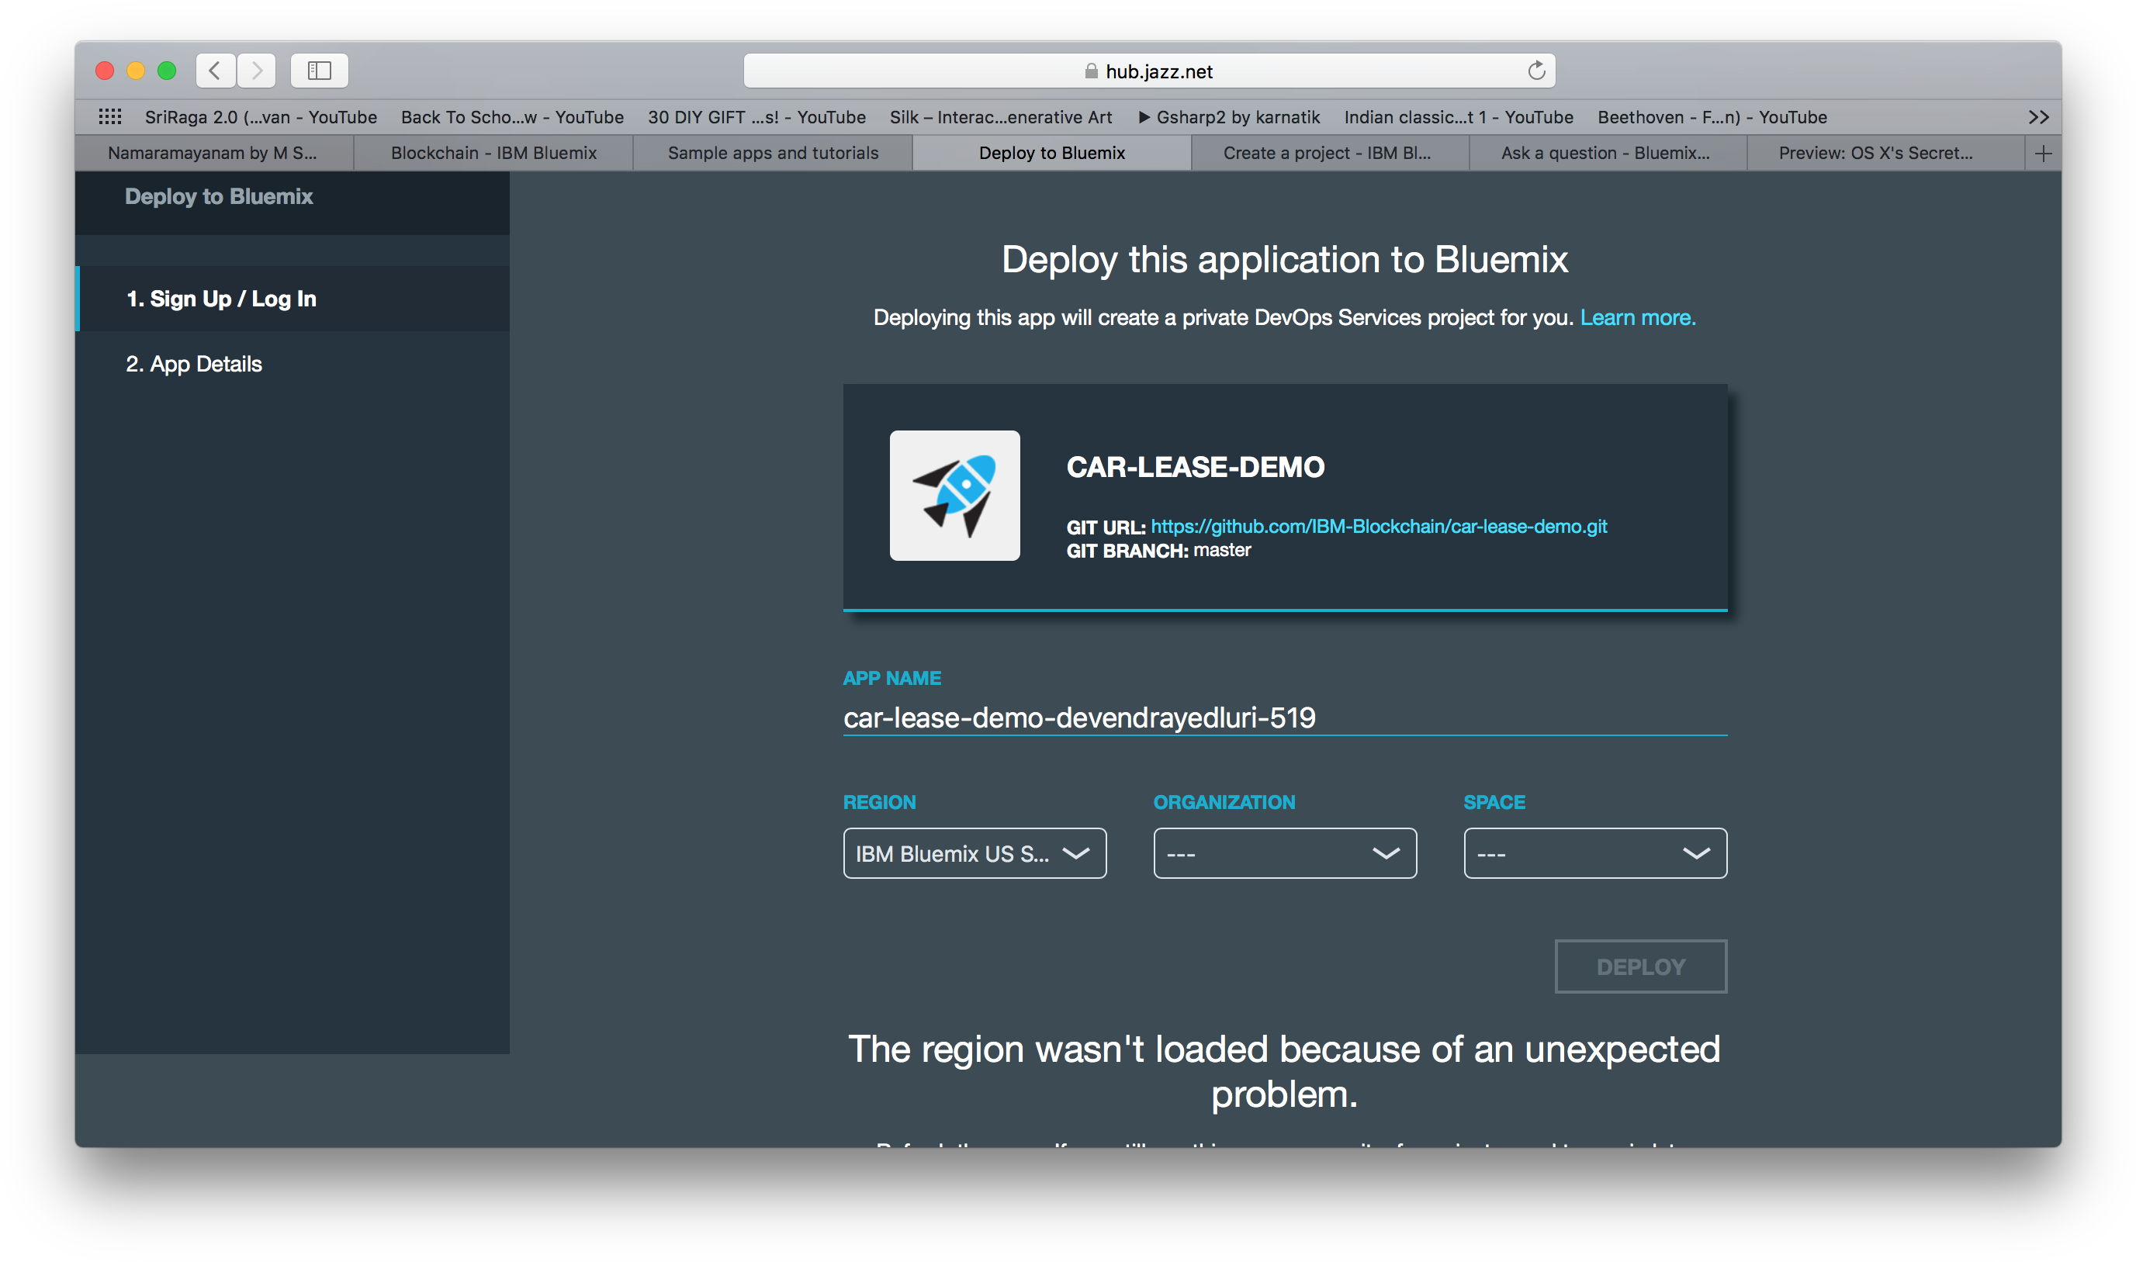Viewport: 2136px width, 1262px height.
Task: Open the 30 DIY GIFT YouTube bookmark
Action: [x=756, y=117]
